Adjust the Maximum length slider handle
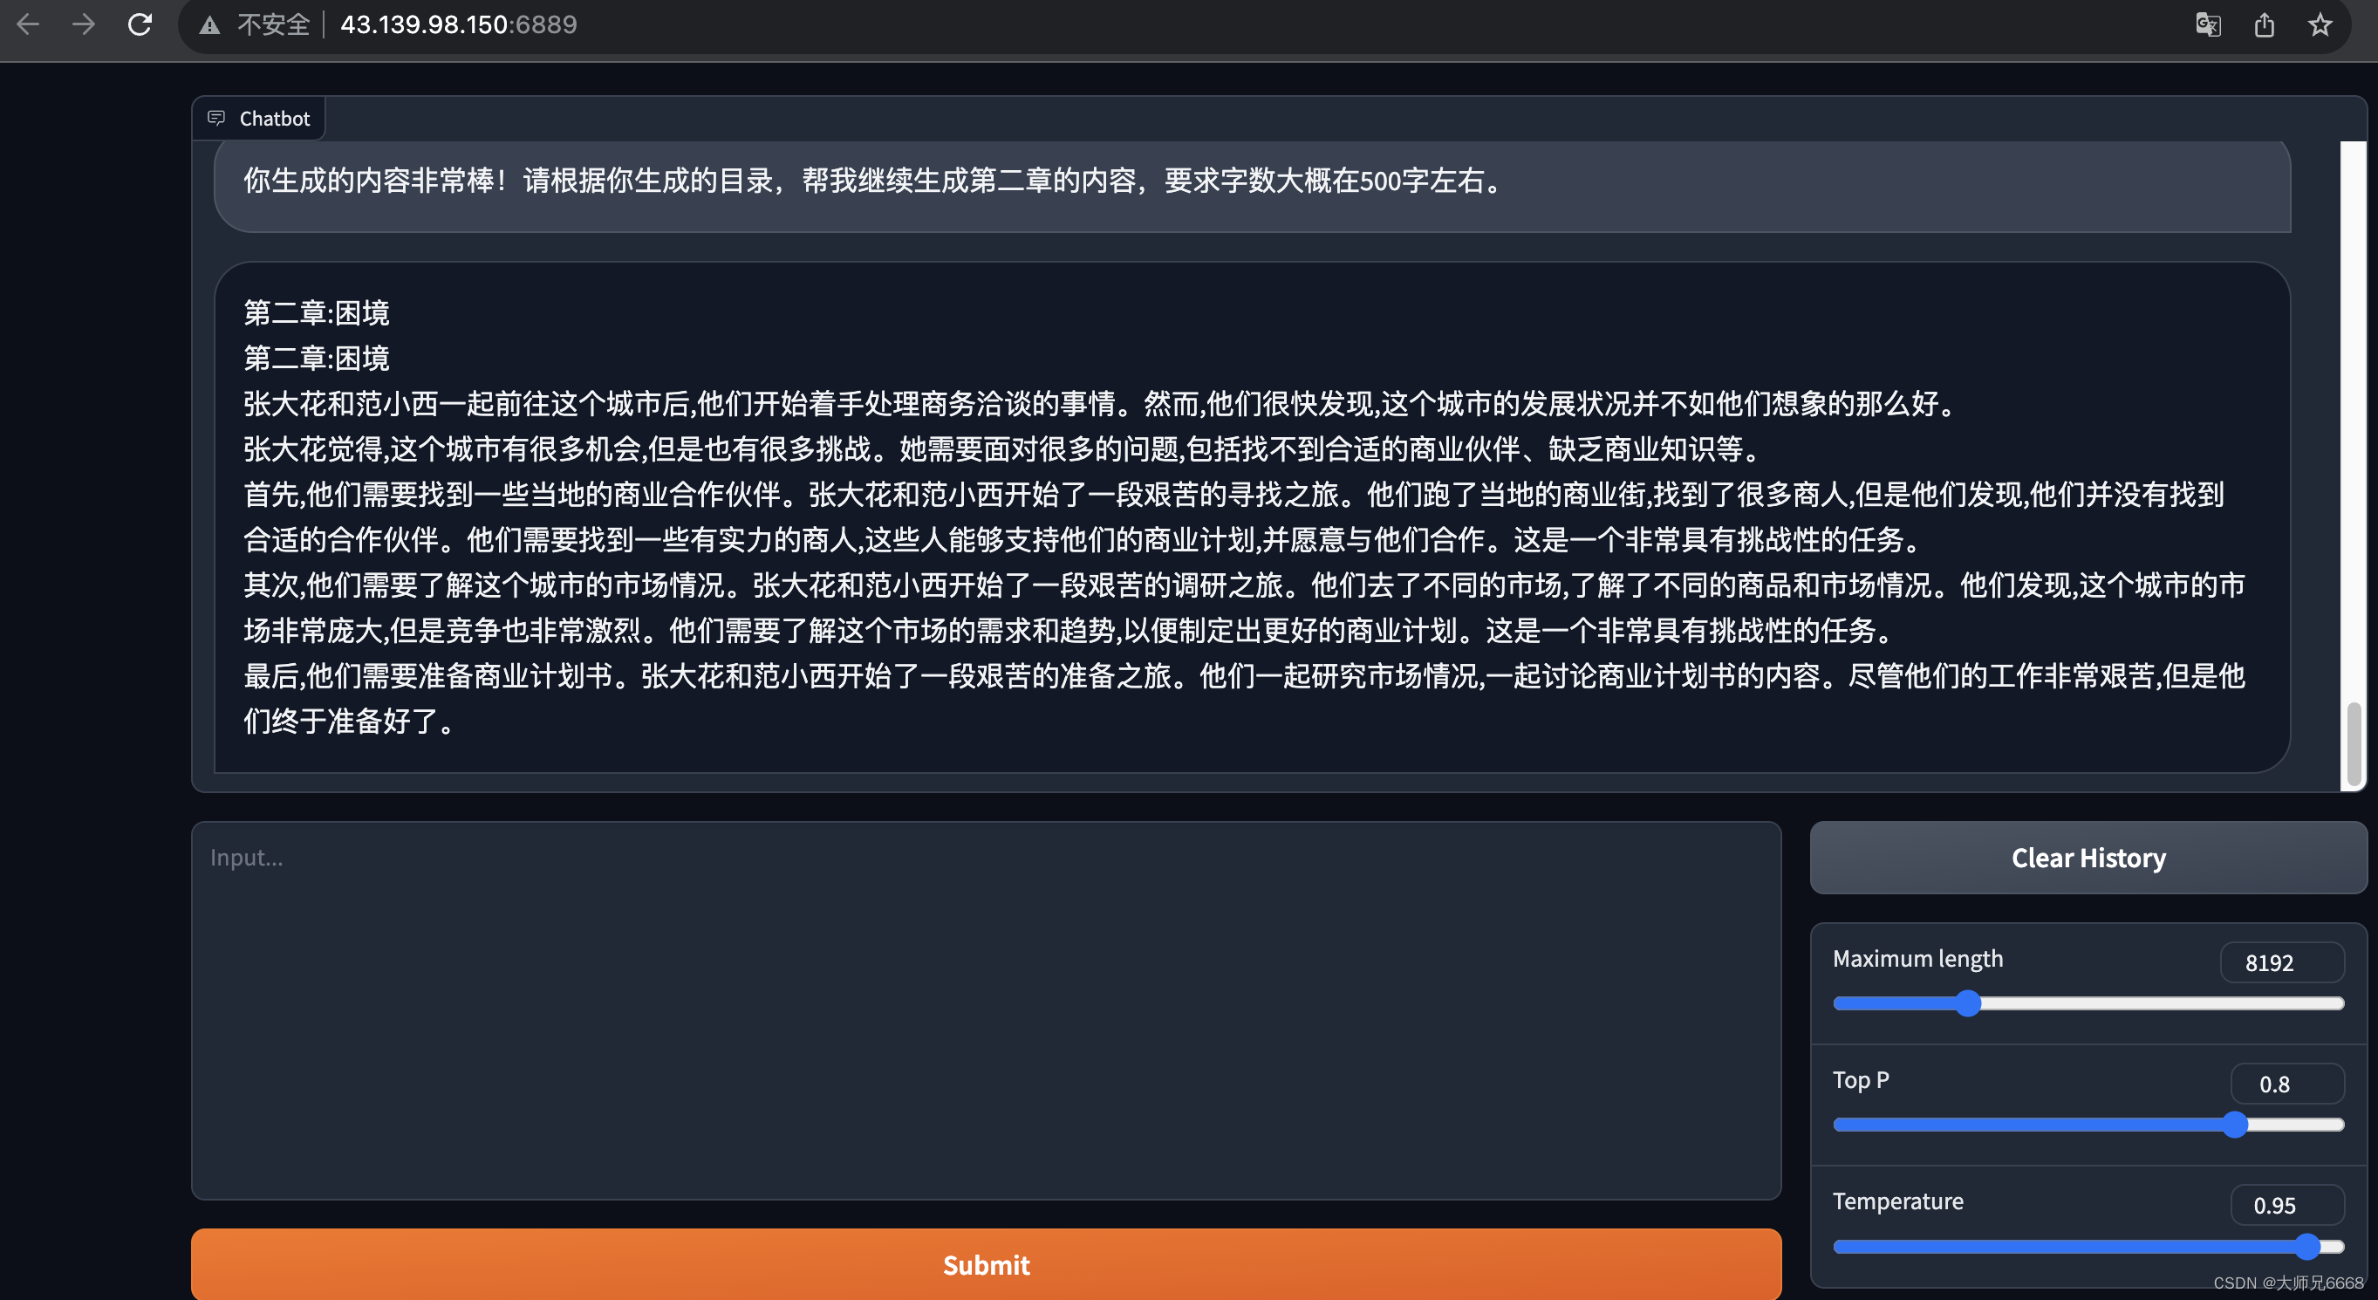The image size is (2378, 1300). pos(1967,1003)
